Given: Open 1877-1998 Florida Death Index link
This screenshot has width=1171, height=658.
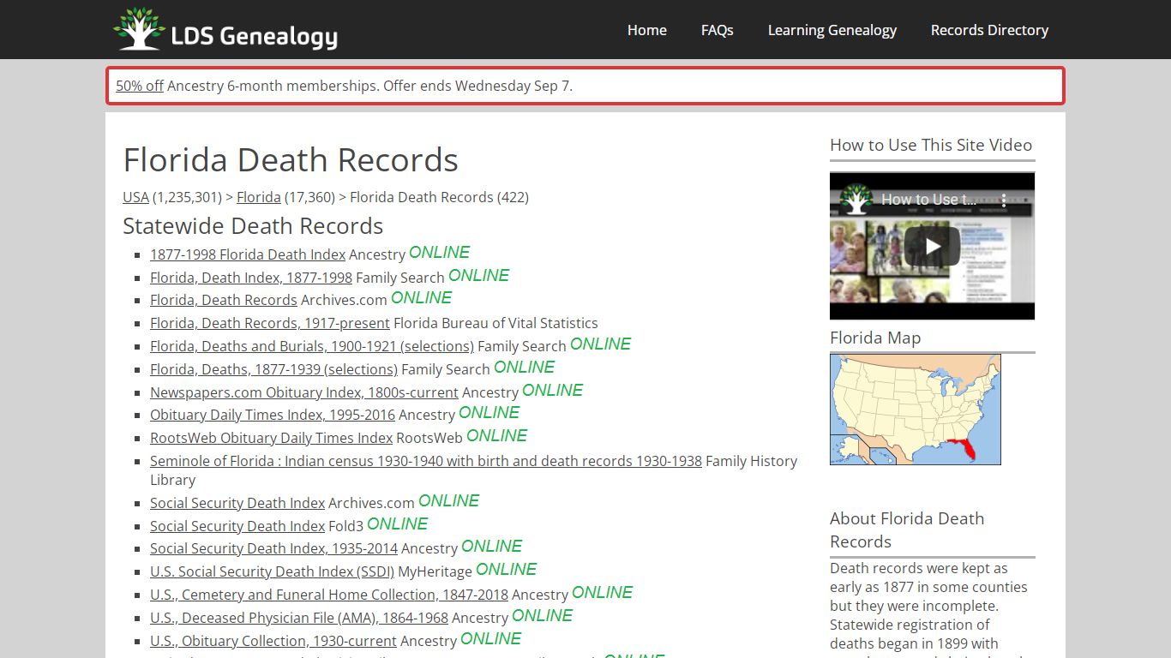Looking at the screenshot, I should (248, 254).
